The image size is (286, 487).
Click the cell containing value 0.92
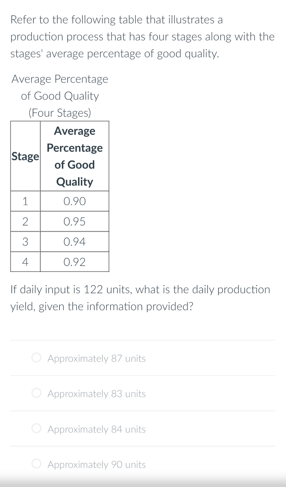[75, 262]
